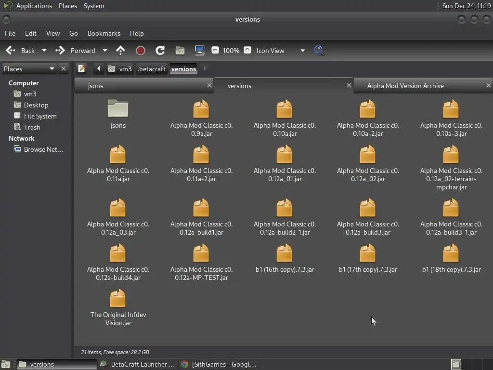493x370 pixels.
Task: Open the Places sidebar type dropdown
Action: click(29, 68)
